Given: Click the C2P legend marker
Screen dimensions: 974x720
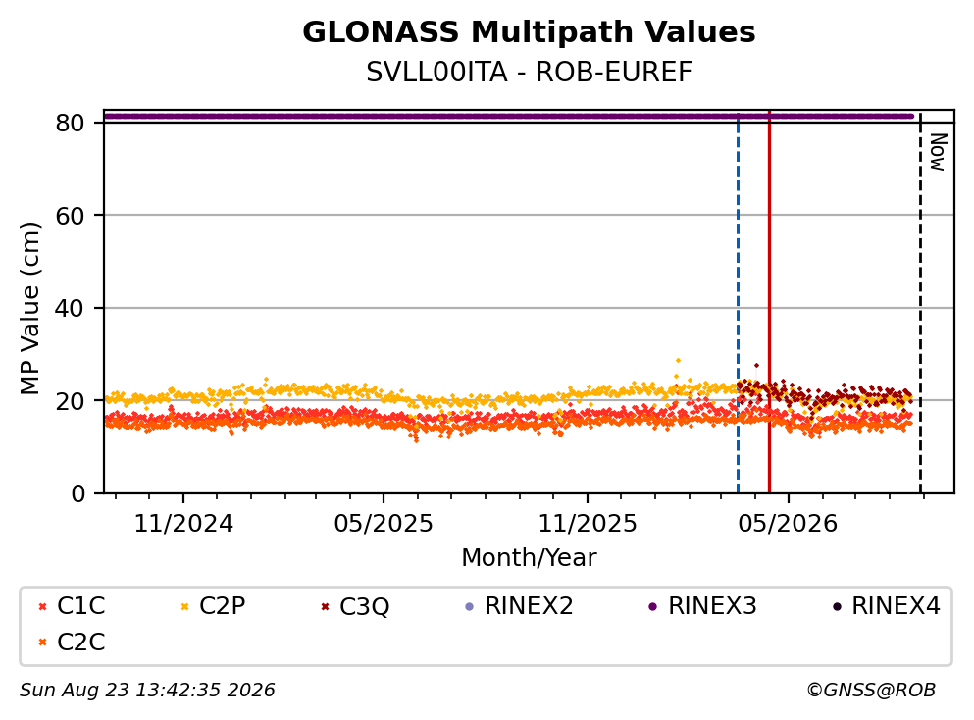Looking at the screenshot, I should point(184,607).
